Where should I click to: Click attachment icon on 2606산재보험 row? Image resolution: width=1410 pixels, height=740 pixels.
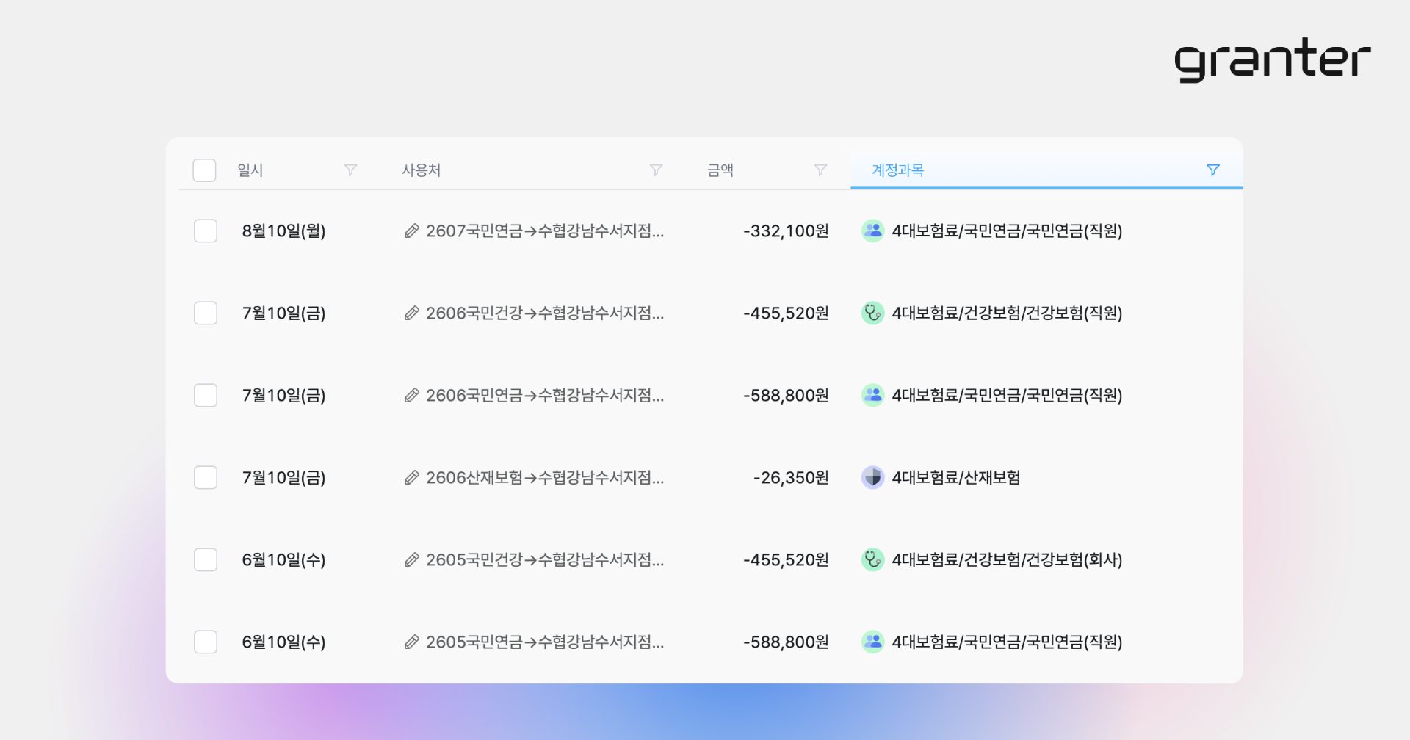pos(412,478)
